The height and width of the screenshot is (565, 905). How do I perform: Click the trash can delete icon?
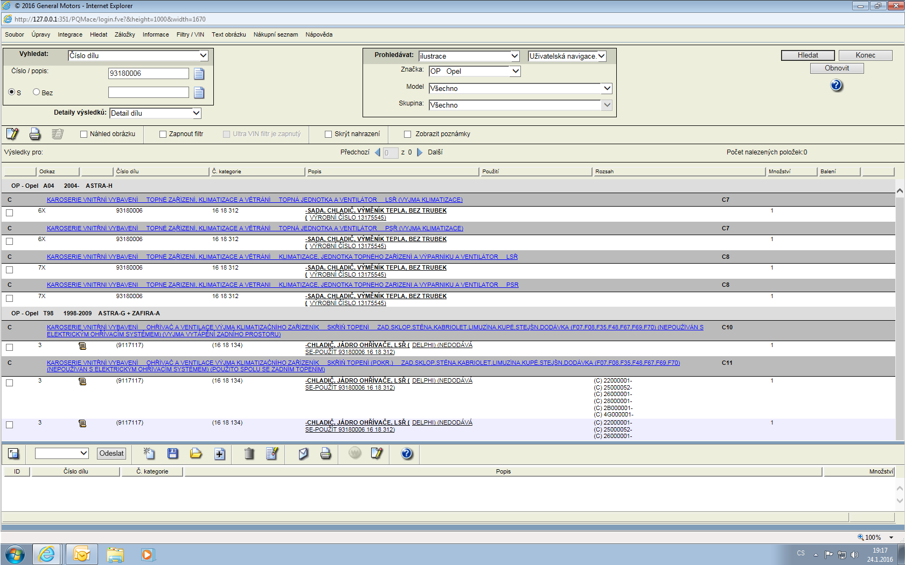click(x=249, y=454)
